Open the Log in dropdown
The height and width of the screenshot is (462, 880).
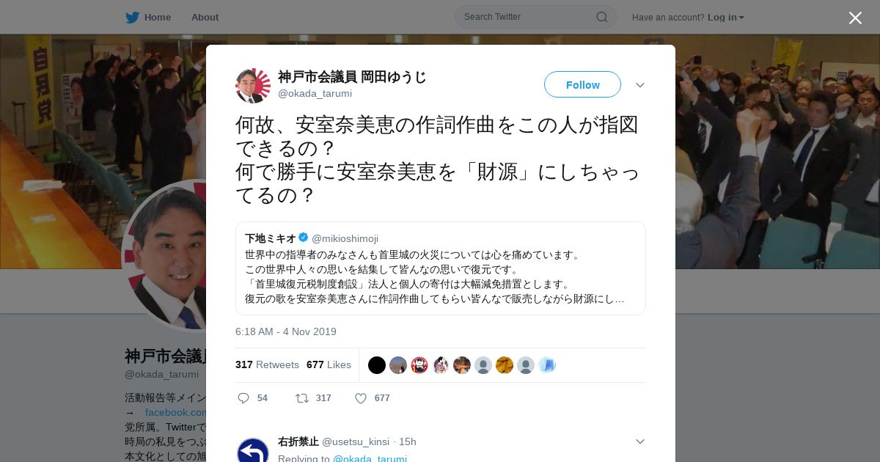click(726, 17)
